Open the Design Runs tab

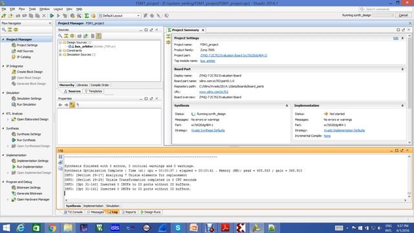[x=151, y=212]
